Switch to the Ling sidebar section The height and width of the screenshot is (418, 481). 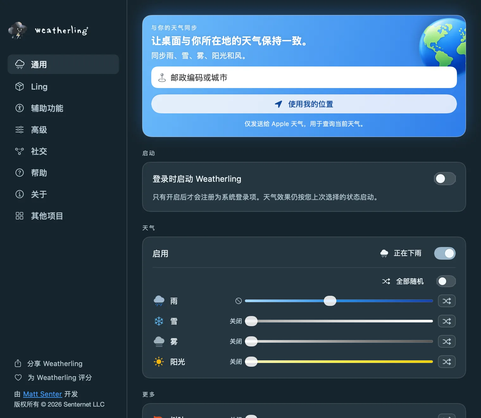(x=63, y=86)
